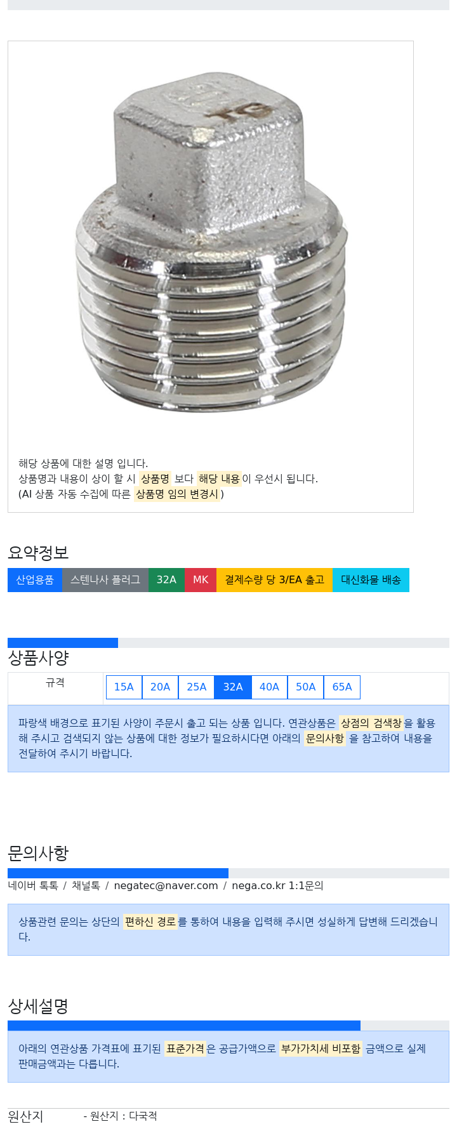This screenshot has height=1129, width=457.
Task: Select the 20A size option
Action: pyautogui.click(x=160, y=687)
